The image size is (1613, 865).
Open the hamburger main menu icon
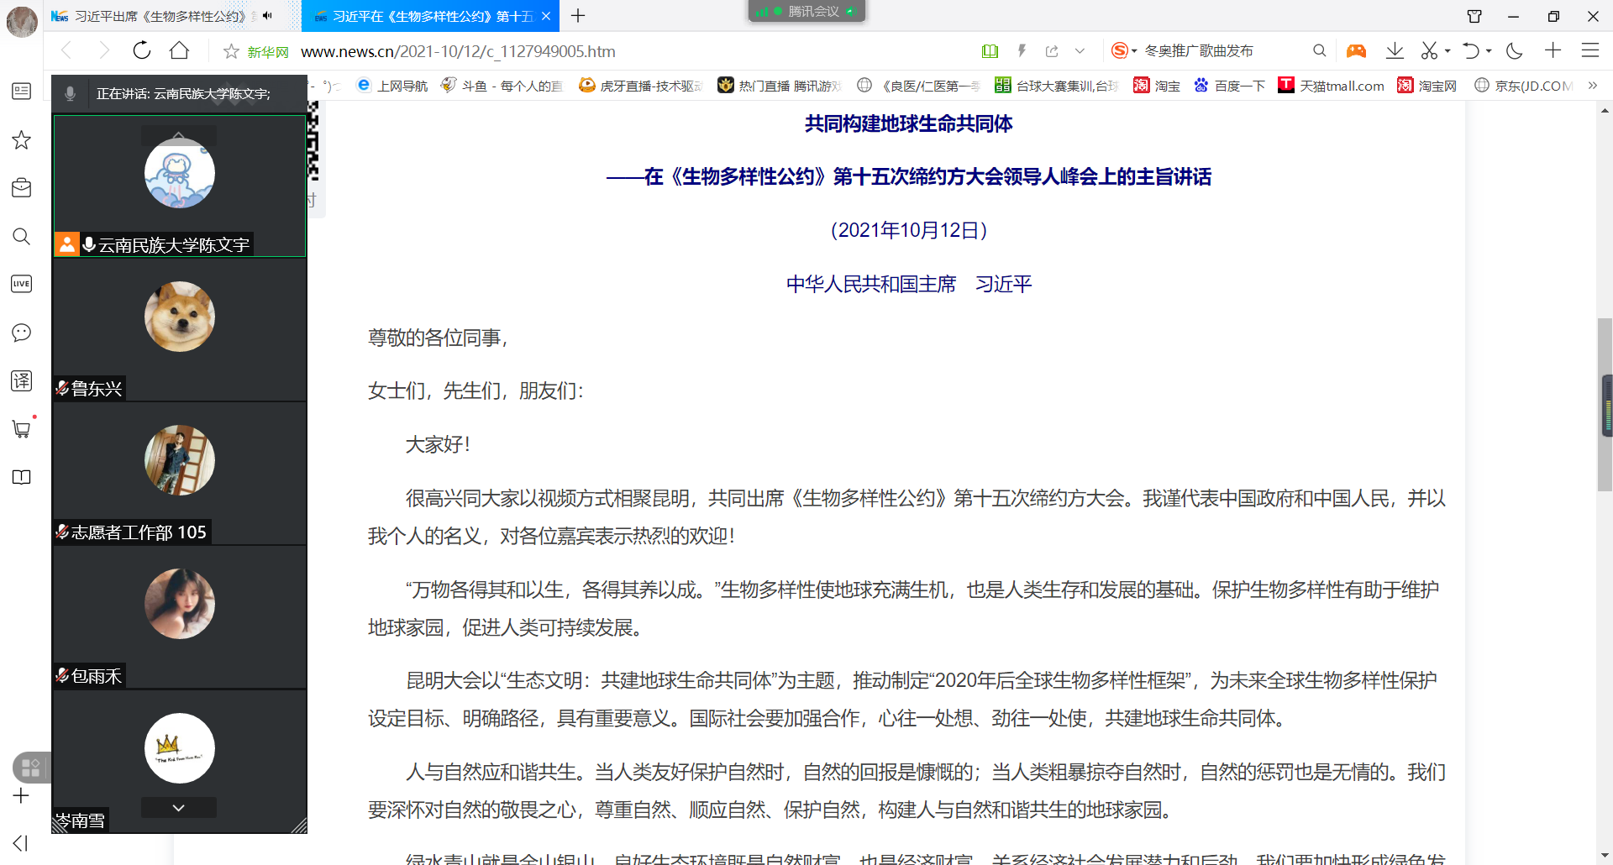click(1590, 51)
